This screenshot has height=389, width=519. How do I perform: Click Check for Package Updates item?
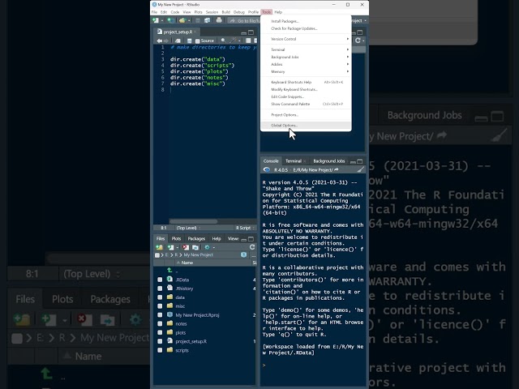click(306, 28)
